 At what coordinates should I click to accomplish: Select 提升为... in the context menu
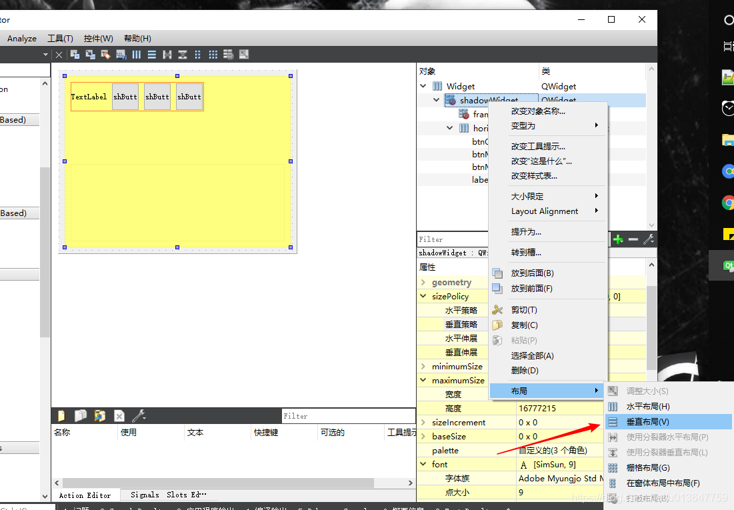pyautogui.click(x=548, y=232)
